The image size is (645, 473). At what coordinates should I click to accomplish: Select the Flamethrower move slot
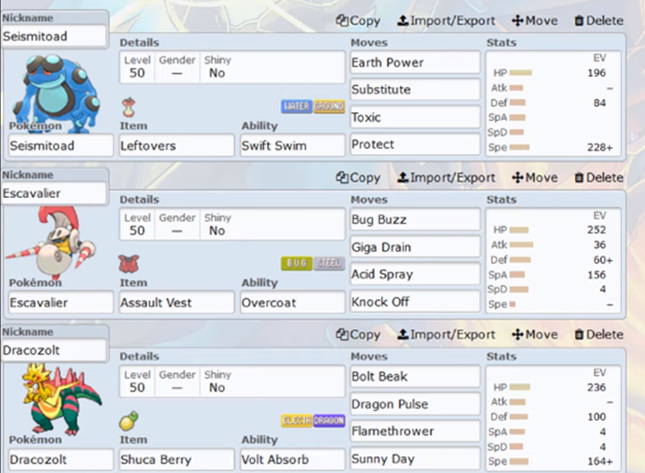click(x=415, y=431)
